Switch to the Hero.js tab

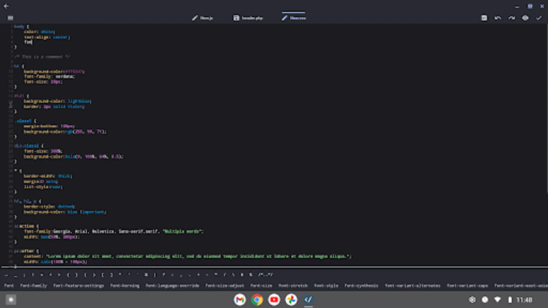207,18
